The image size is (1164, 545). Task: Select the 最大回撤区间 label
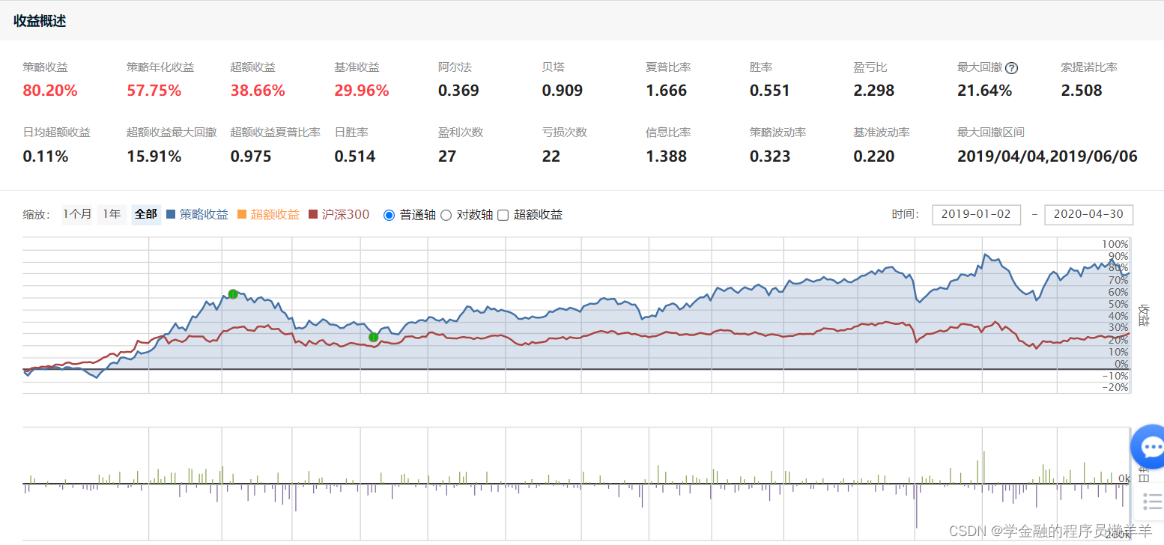[991, 133]
